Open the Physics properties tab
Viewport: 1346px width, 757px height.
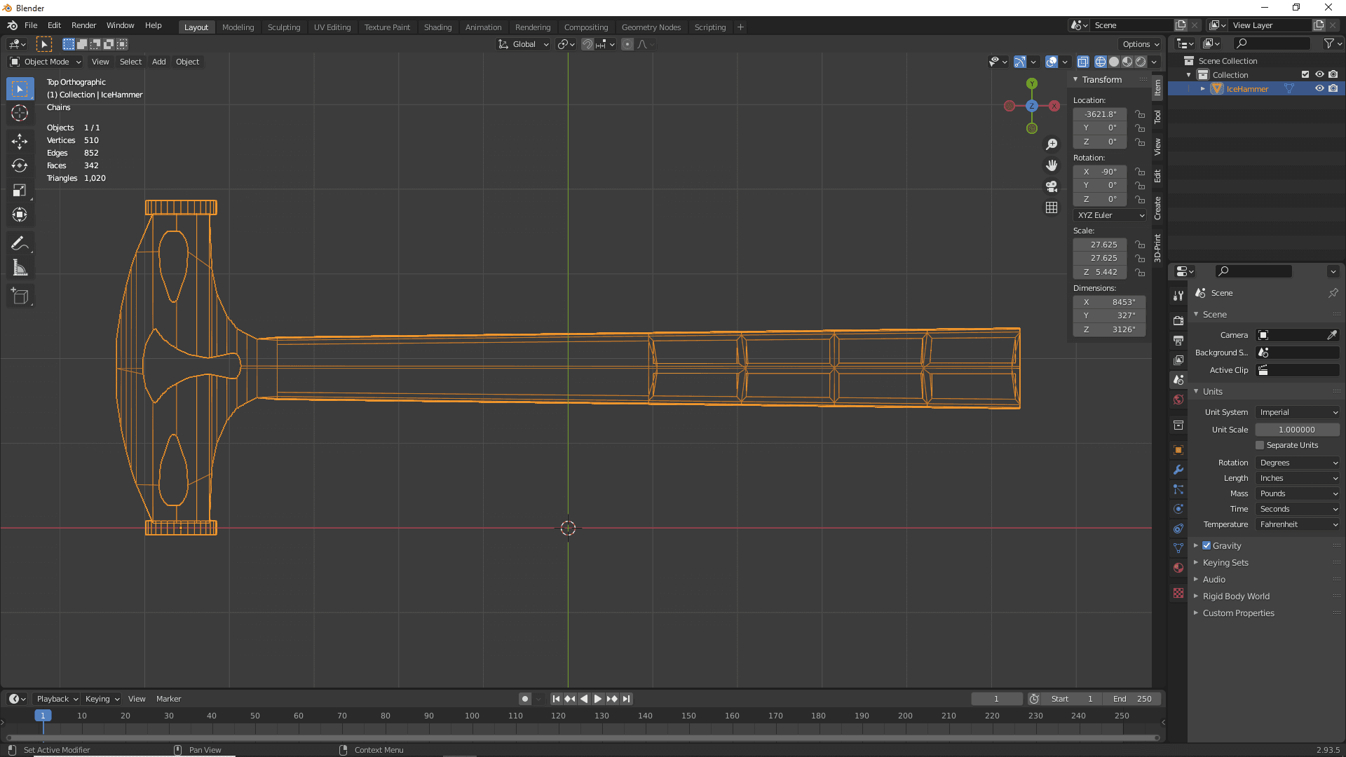point(1178,509)
